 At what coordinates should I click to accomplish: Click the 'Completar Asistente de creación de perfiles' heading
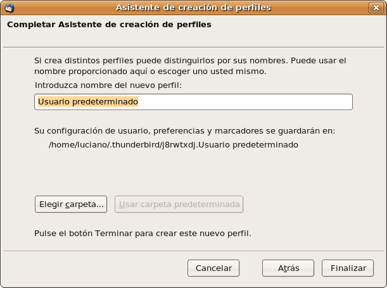tap(109, 25)
